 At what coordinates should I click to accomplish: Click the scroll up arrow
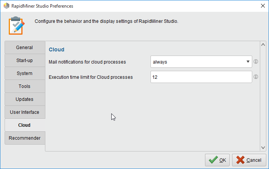pyautogui.click(x=263, y=45)
